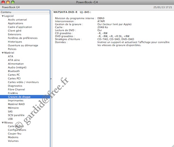Select Audio (intégré) item

(x=17, y=67)
